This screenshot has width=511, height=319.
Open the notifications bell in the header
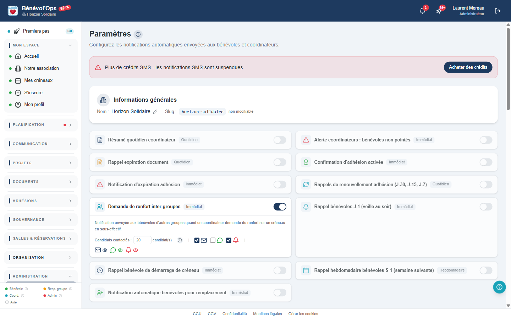tap(422, 11)
